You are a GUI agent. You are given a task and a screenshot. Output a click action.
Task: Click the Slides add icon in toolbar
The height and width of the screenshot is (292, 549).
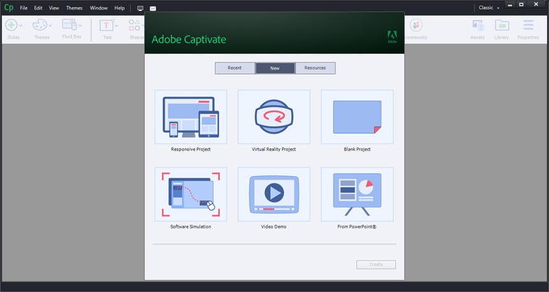(x=11, y=25)
